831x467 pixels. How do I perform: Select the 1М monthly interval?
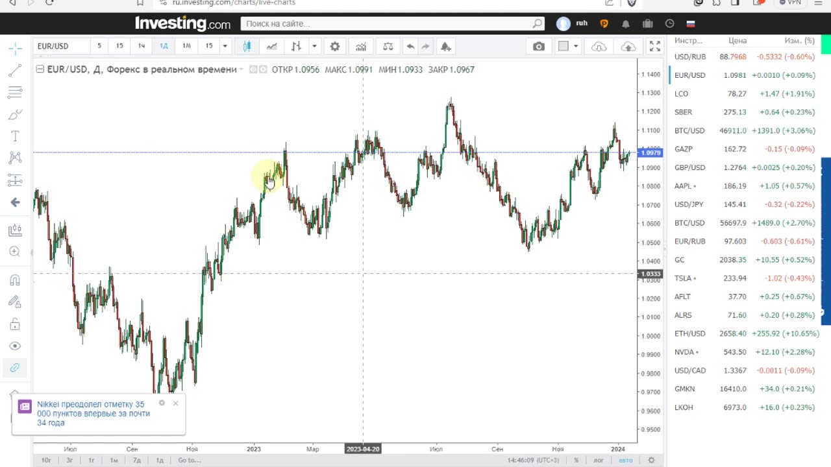[x=186, y=45]
